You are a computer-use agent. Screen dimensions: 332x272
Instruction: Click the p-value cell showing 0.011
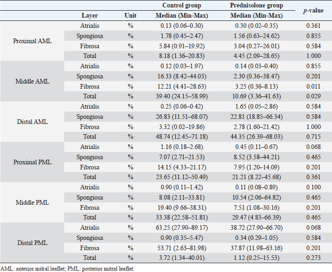(313, 86)
